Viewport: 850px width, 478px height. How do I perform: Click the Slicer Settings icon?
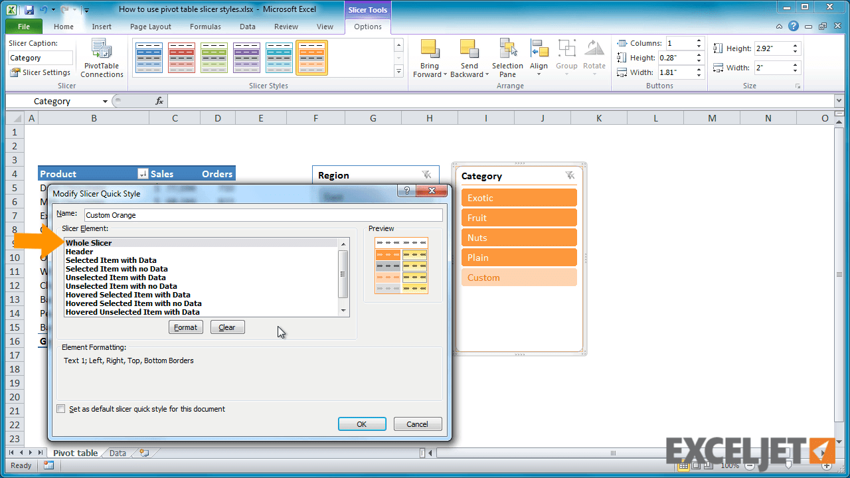click(x=13, y=72)
